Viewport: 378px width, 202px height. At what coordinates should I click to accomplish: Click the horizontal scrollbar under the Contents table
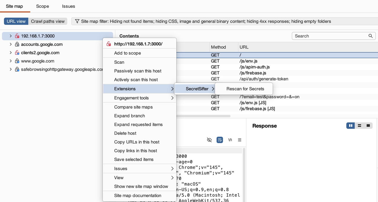[x=203, y=116]
